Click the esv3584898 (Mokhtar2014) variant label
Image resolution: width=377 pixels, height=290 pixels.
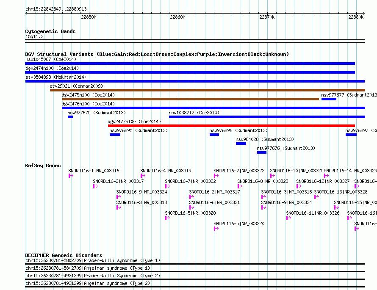point(56,77)
